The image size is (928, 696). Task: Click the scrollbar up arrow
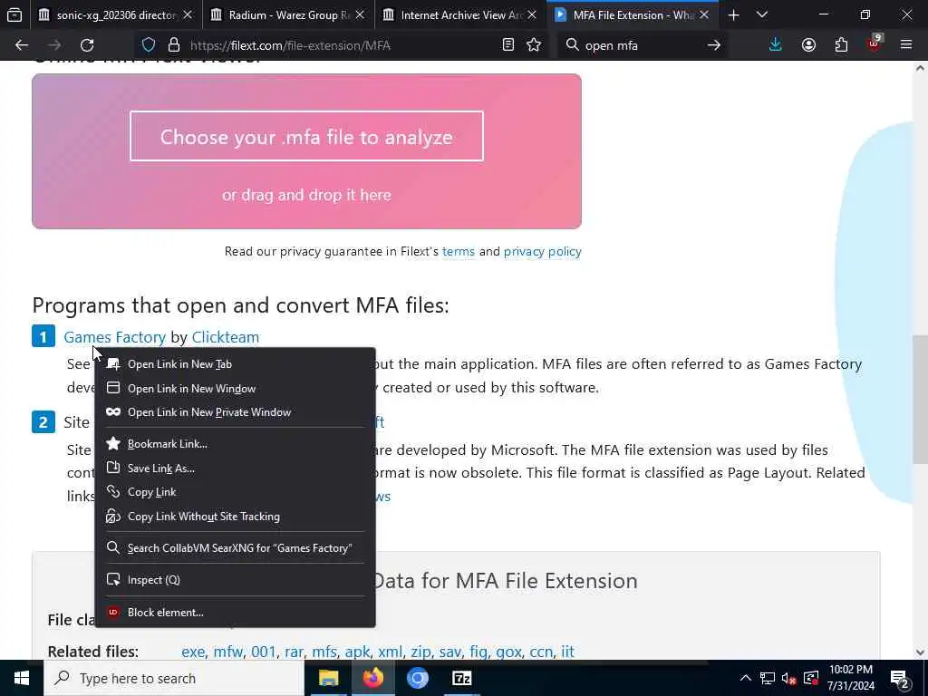(921, 69)
